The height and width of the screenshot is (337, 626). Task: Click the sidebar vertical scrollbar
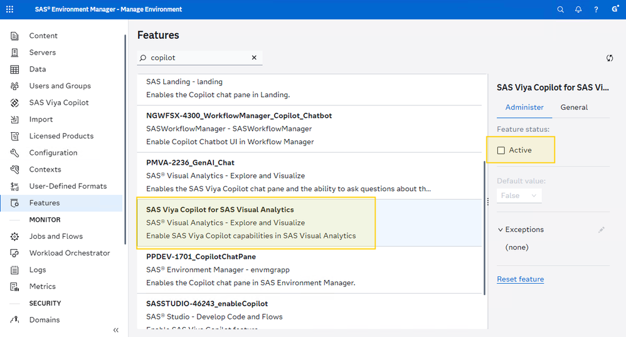(125, 140)
